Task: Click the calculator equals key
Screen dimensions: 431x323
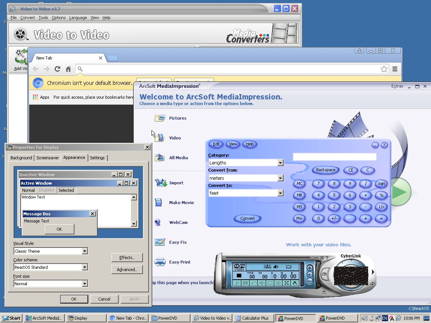Action: pos(381,218)
